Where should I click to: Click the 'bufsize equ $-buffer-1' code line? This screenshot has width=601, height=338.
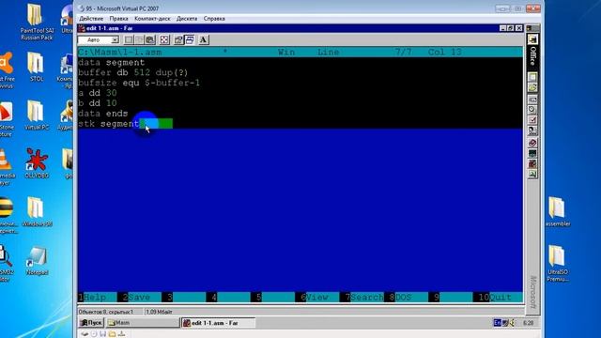(x=139, y=83)
